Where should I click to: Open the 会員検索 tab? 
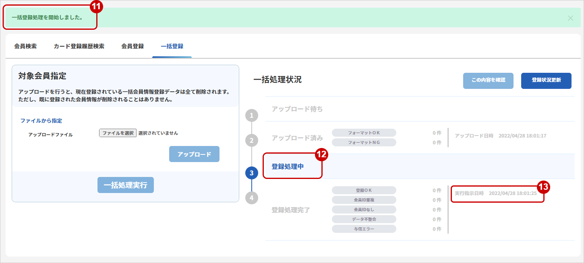point(25,46)
